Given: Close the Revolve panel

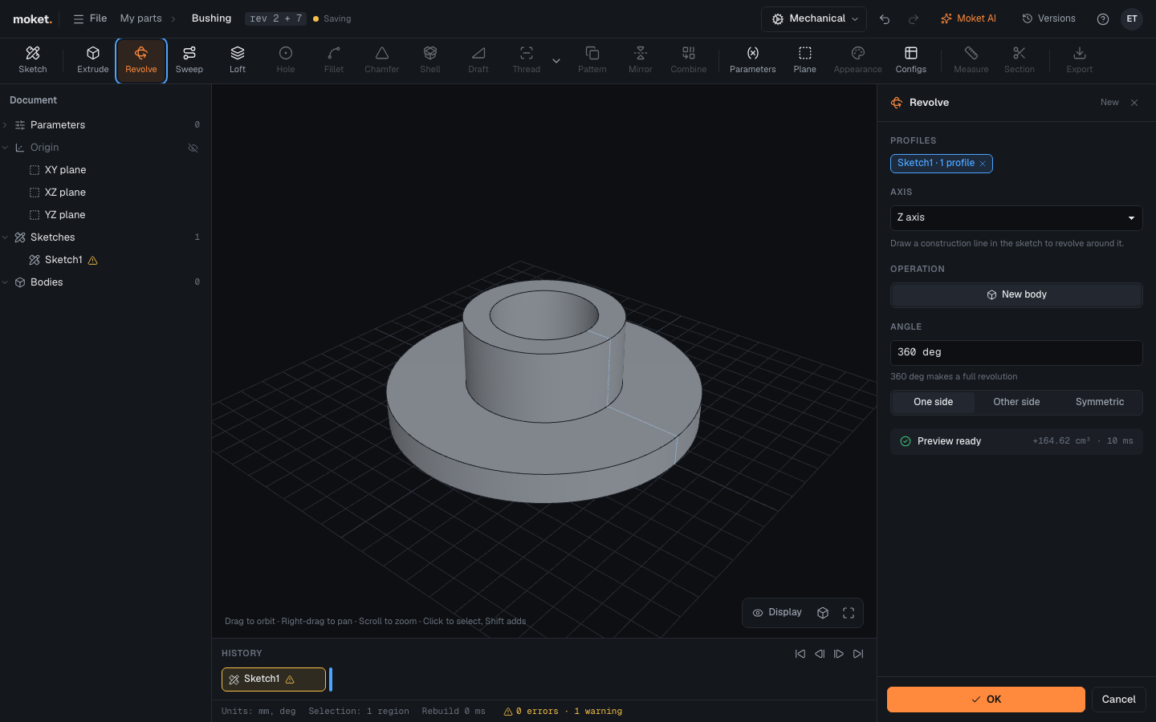Looking at the screenshot, I should click(1134, 103).
